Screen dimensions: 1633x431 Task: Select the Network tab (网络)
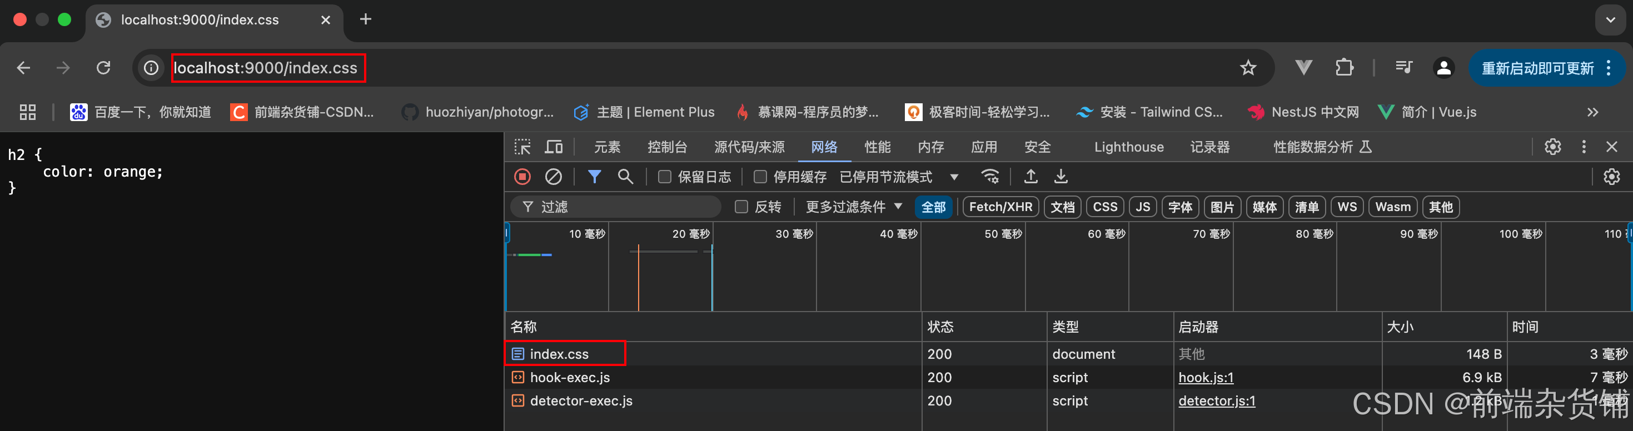click(x=824, y=147)
